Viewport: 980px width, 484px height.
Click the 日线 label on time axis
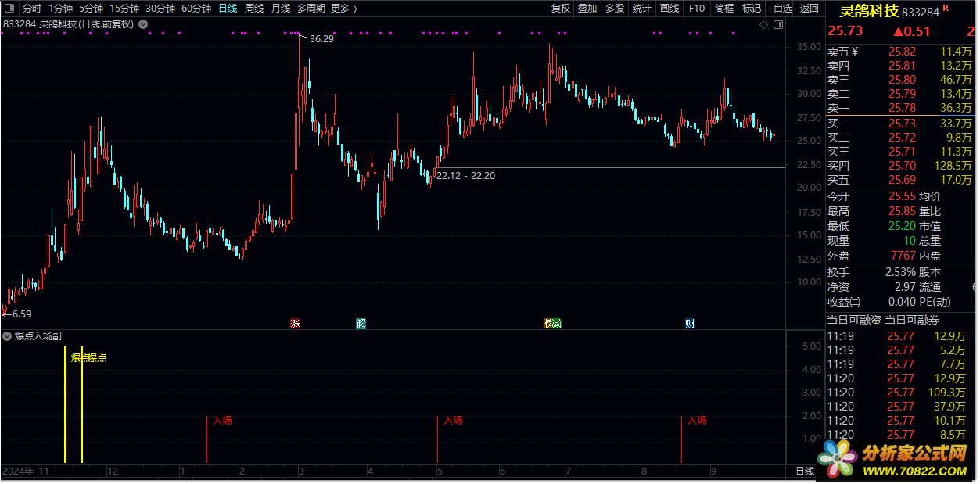coord(804,471)
